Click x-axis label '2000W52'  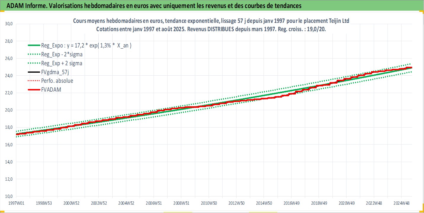pos(71,203)
